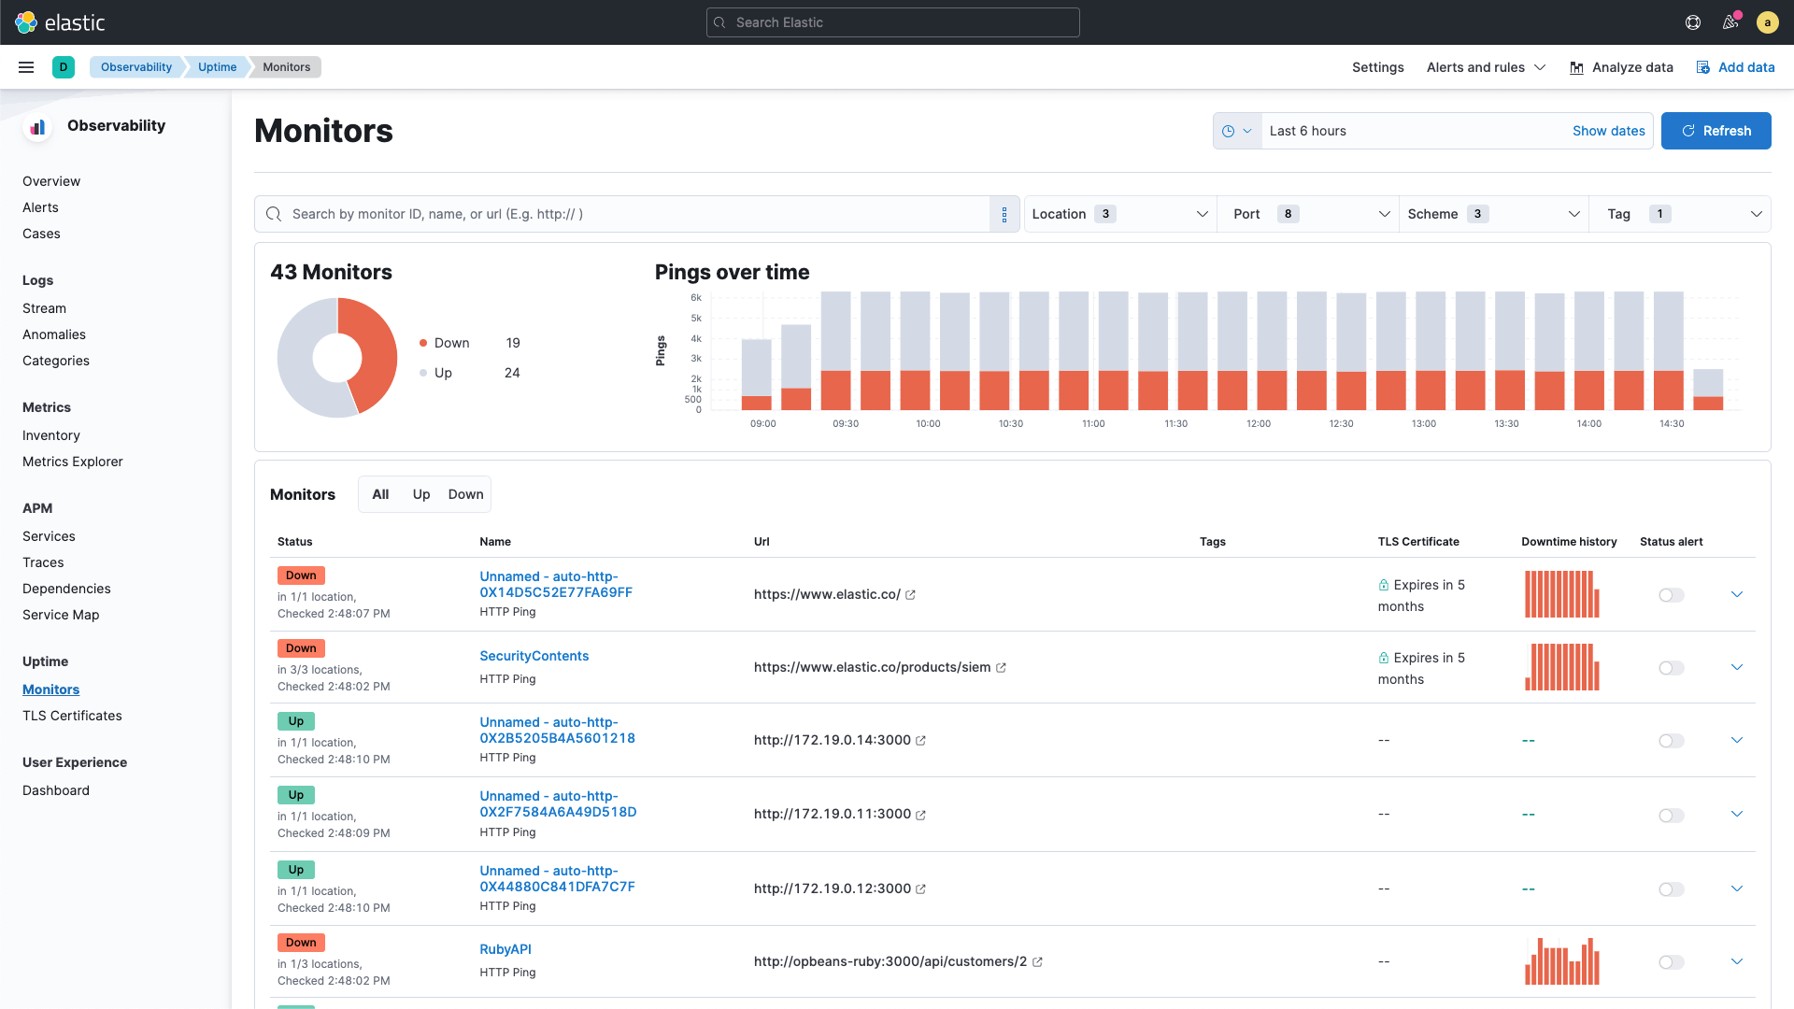
Task: Toggle status alert for 0X2F7584A6A49D518D monitor
Action: (1672, 816)
